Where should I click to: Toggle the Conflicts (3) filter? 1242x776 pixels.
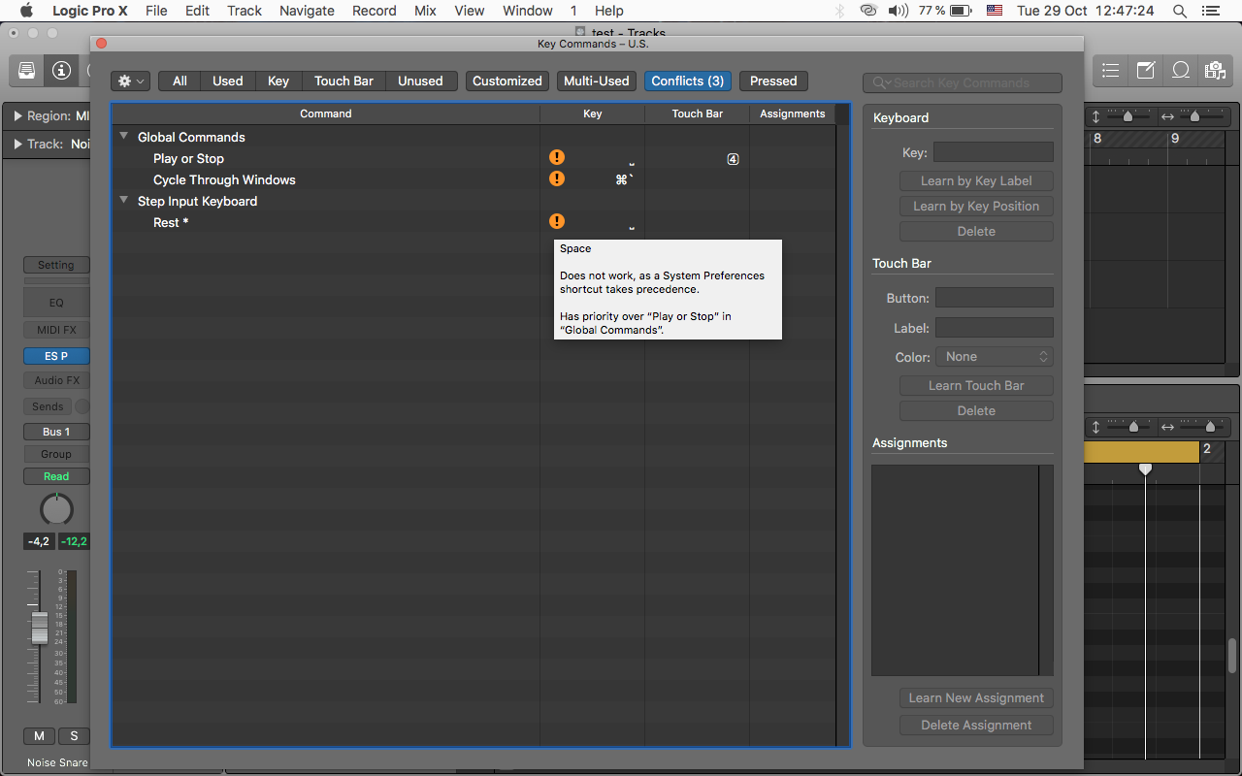pos(688,81)
